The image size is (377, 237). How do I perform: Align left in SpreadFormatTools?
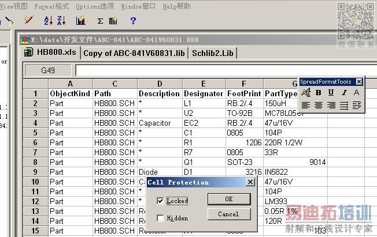coord(306,105)
